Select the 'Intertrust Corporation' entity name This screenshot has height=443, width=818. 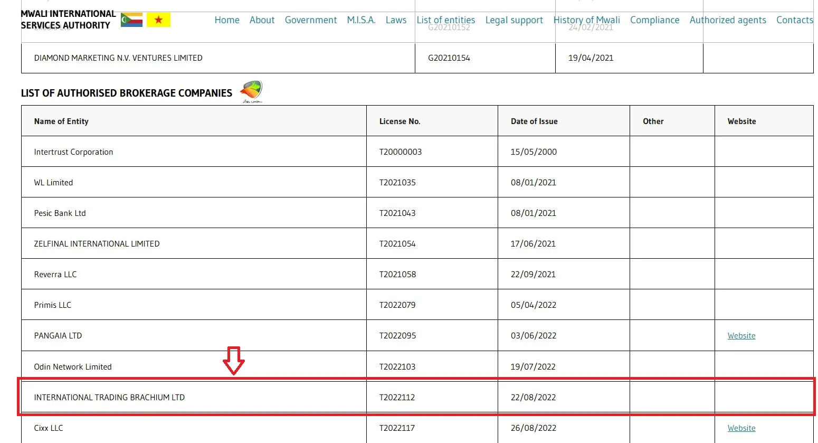tap(74, 152)
